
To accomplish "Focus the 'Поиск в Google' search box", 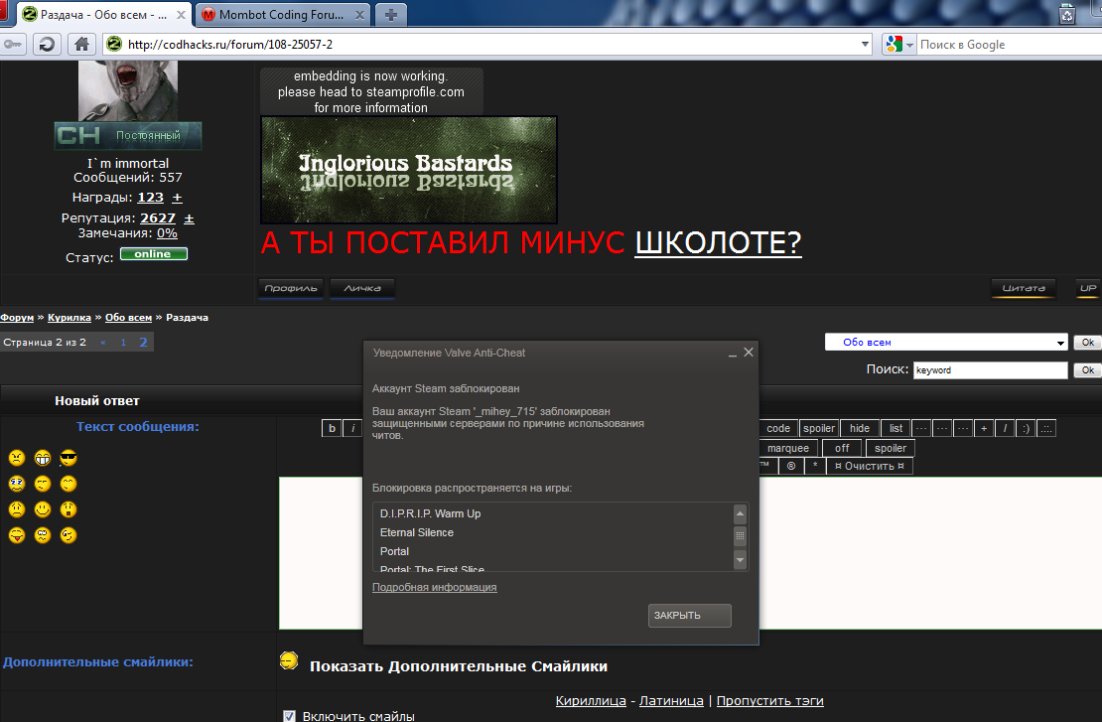I will pyautogui.click(x=1010, y=45).
